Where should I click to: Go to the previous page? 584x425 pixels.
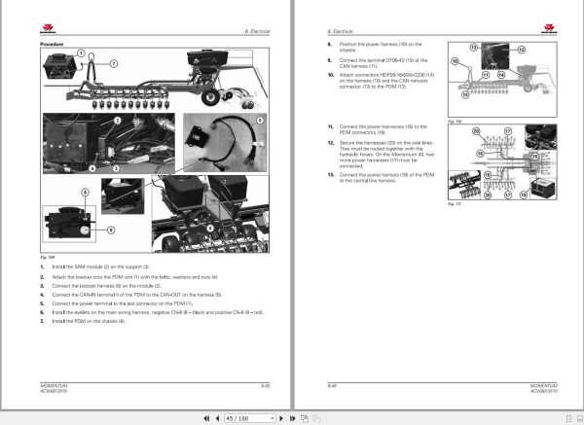coord(217,418)
